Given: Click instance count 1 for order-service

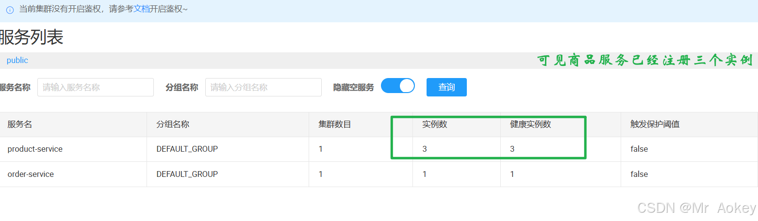Looking at the screenshot, I should 425,174.
